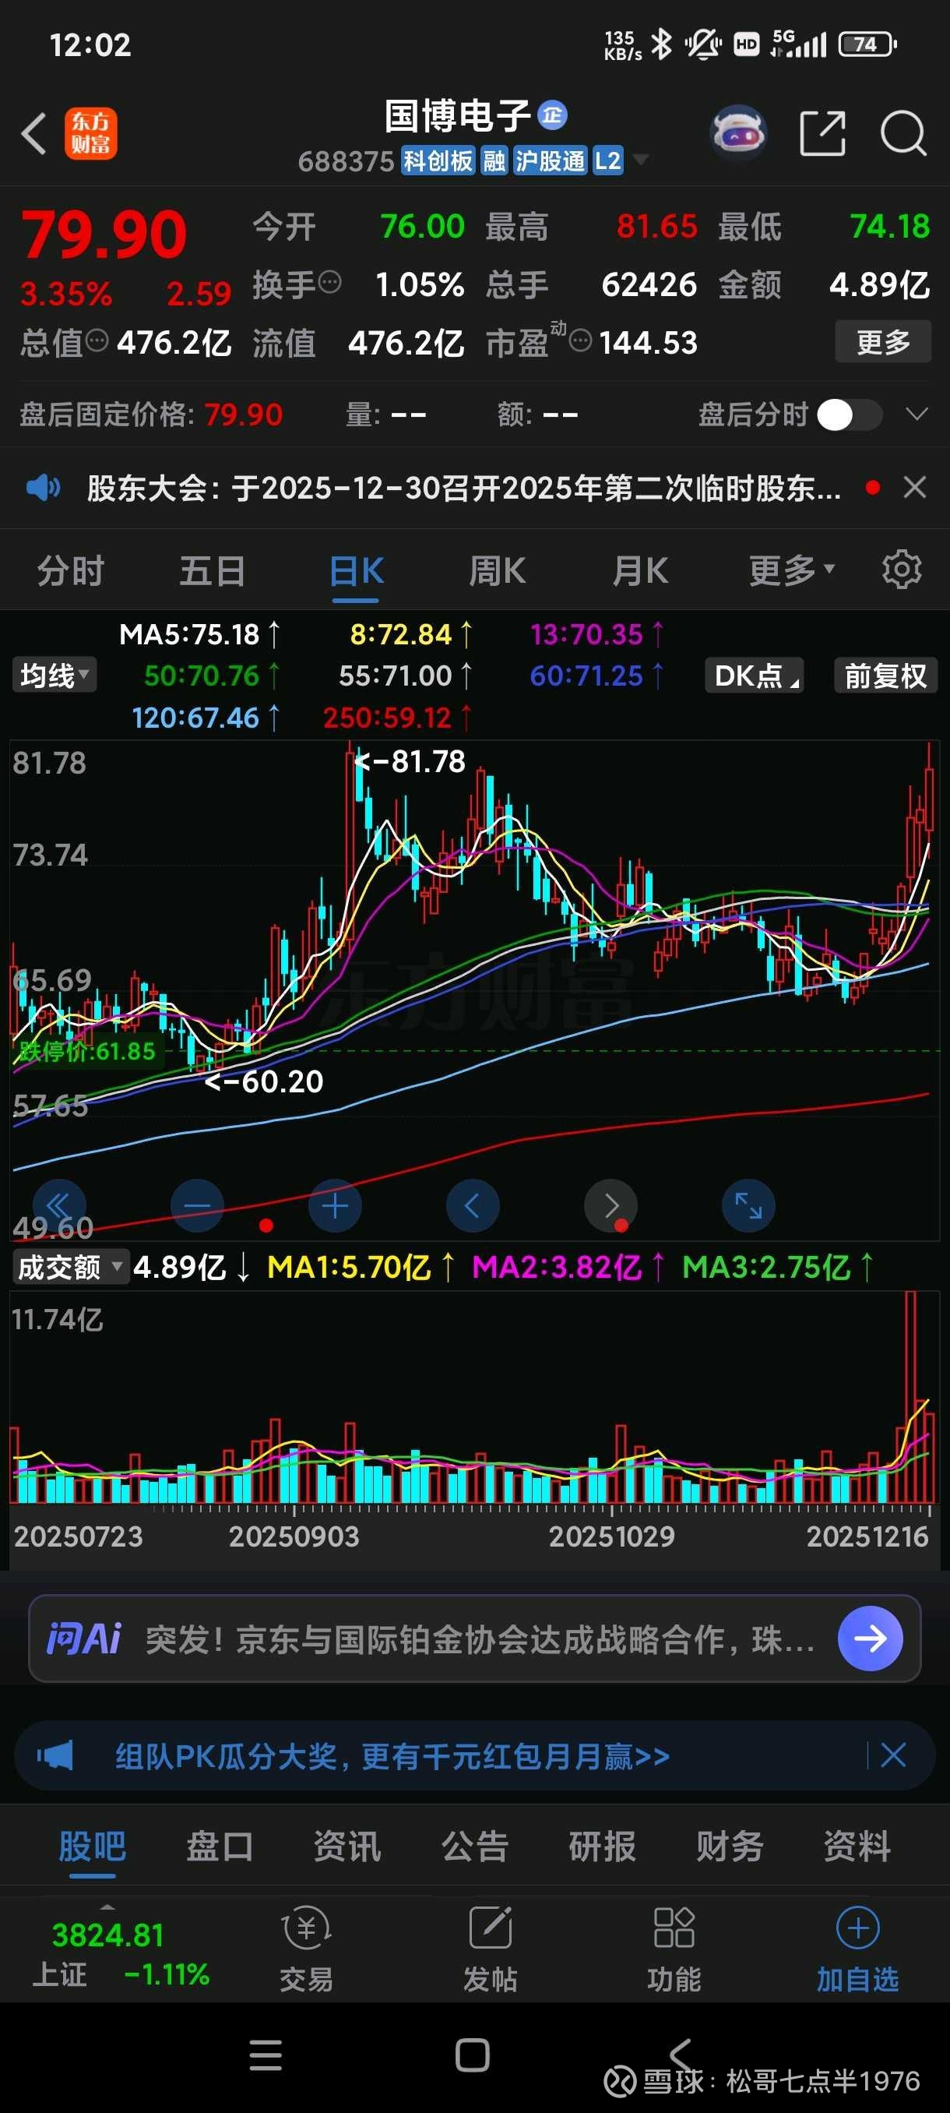Close the 组队PK promotion banner
Image resolution: width=950 pixels, height=2113 pixels.
892,1755
